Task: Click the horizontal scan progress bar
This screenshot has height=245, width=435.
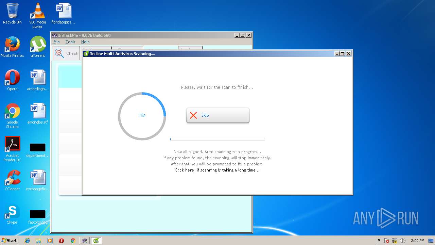Action: 217,139
